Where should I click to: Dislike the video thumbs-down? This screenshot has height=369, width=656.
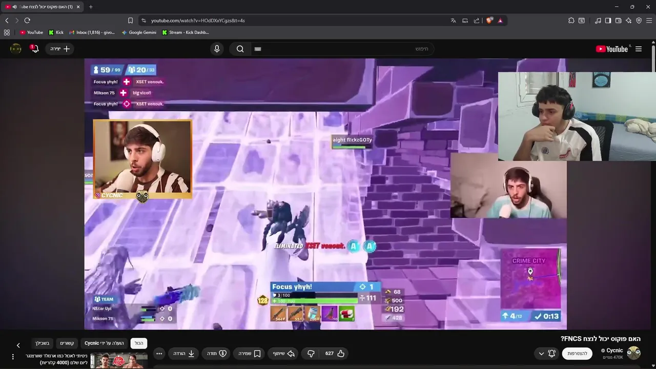[x=311, y=353]
